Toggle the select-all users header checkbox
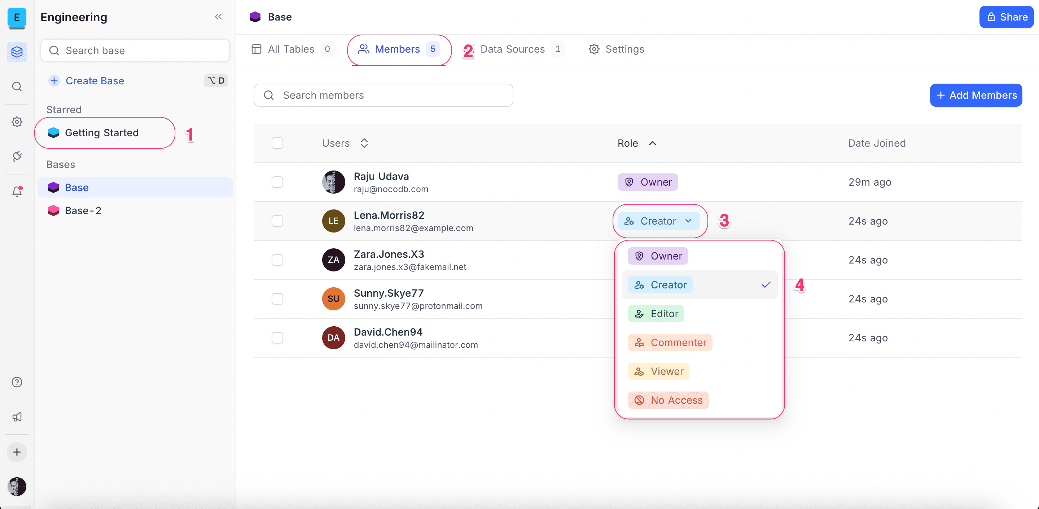This screenshot has height=509, width=1039. (x=277, y=143)
